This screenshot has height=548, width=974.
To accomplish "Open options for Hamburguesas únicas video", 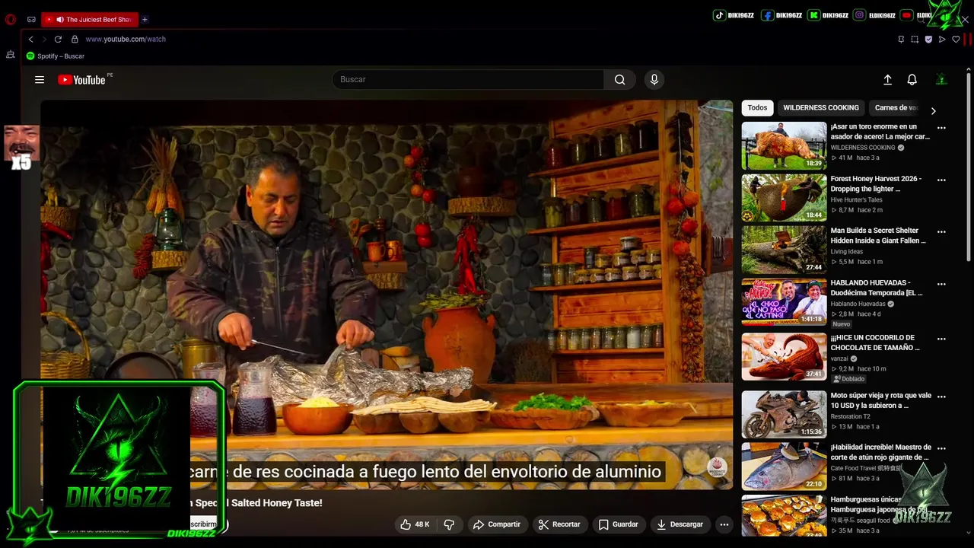I will [941, 500].
